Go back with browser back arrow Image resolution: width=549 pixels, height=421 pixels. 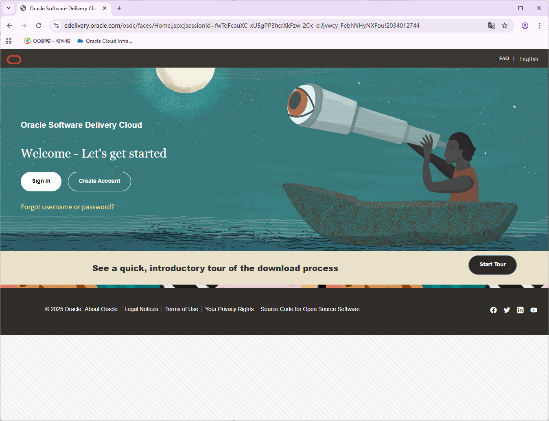(9, 26)
